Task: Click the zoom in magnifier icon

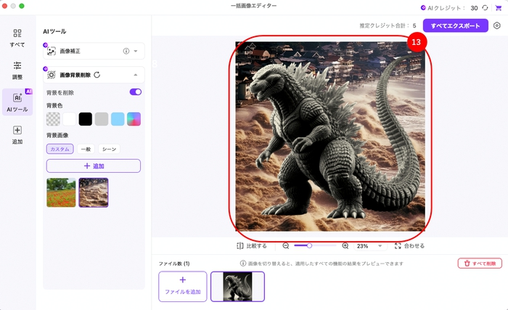Action: [x=345, y=246]
